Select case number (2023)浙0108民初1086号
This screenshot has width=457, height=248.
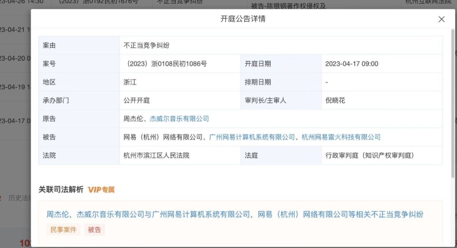click(165, 64)
